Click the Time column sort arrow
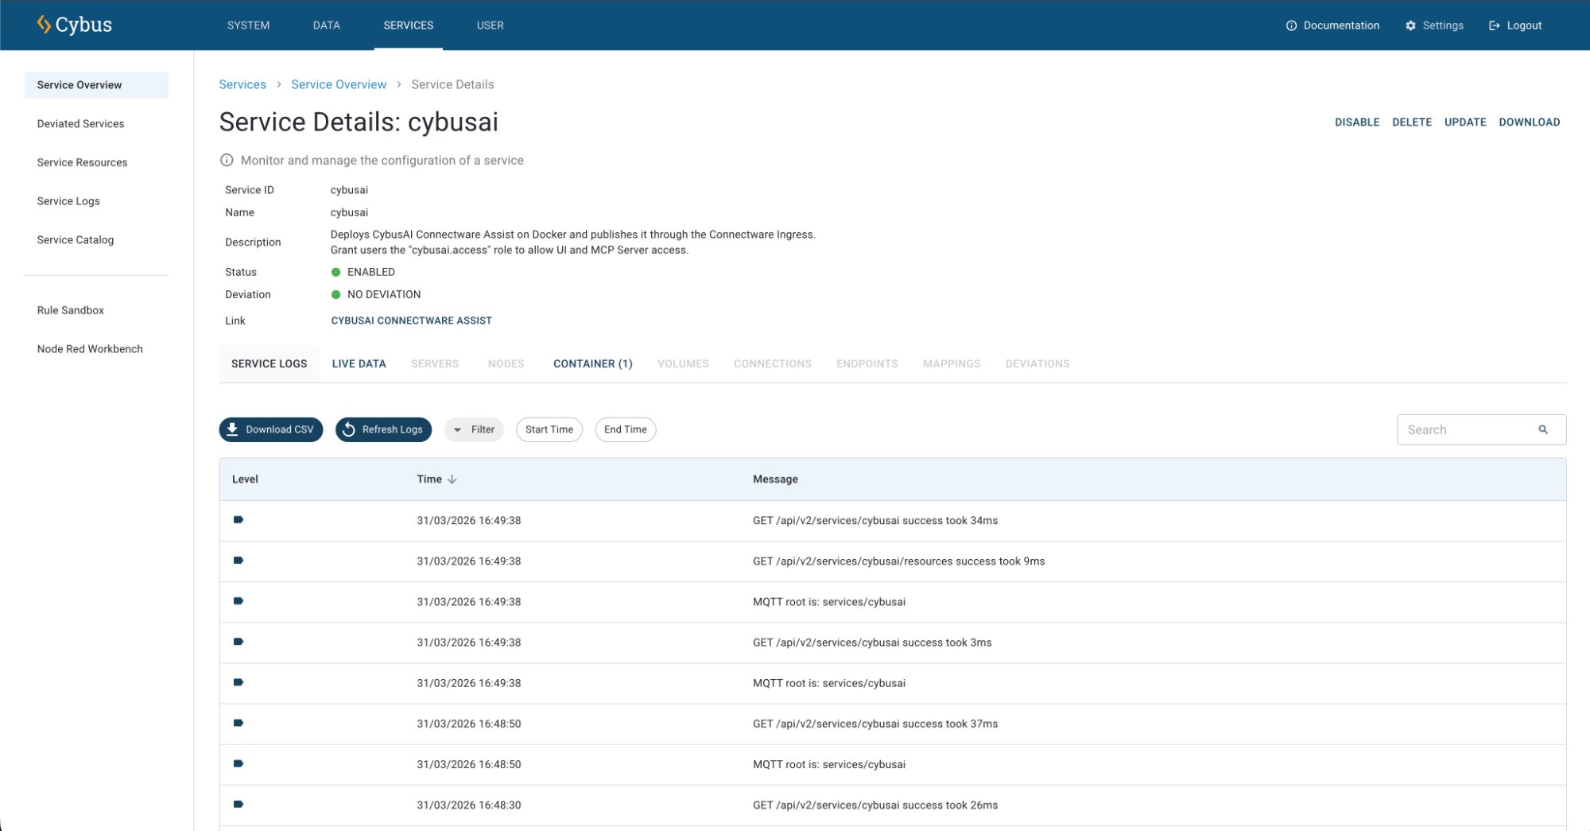Screen dimensions: 1590x831 pos(452,480)
